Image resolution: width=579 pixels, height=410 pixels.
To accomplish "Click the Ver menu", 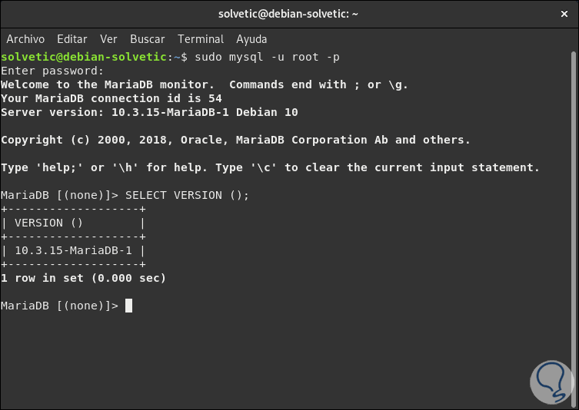I will (x=108, y=38).
